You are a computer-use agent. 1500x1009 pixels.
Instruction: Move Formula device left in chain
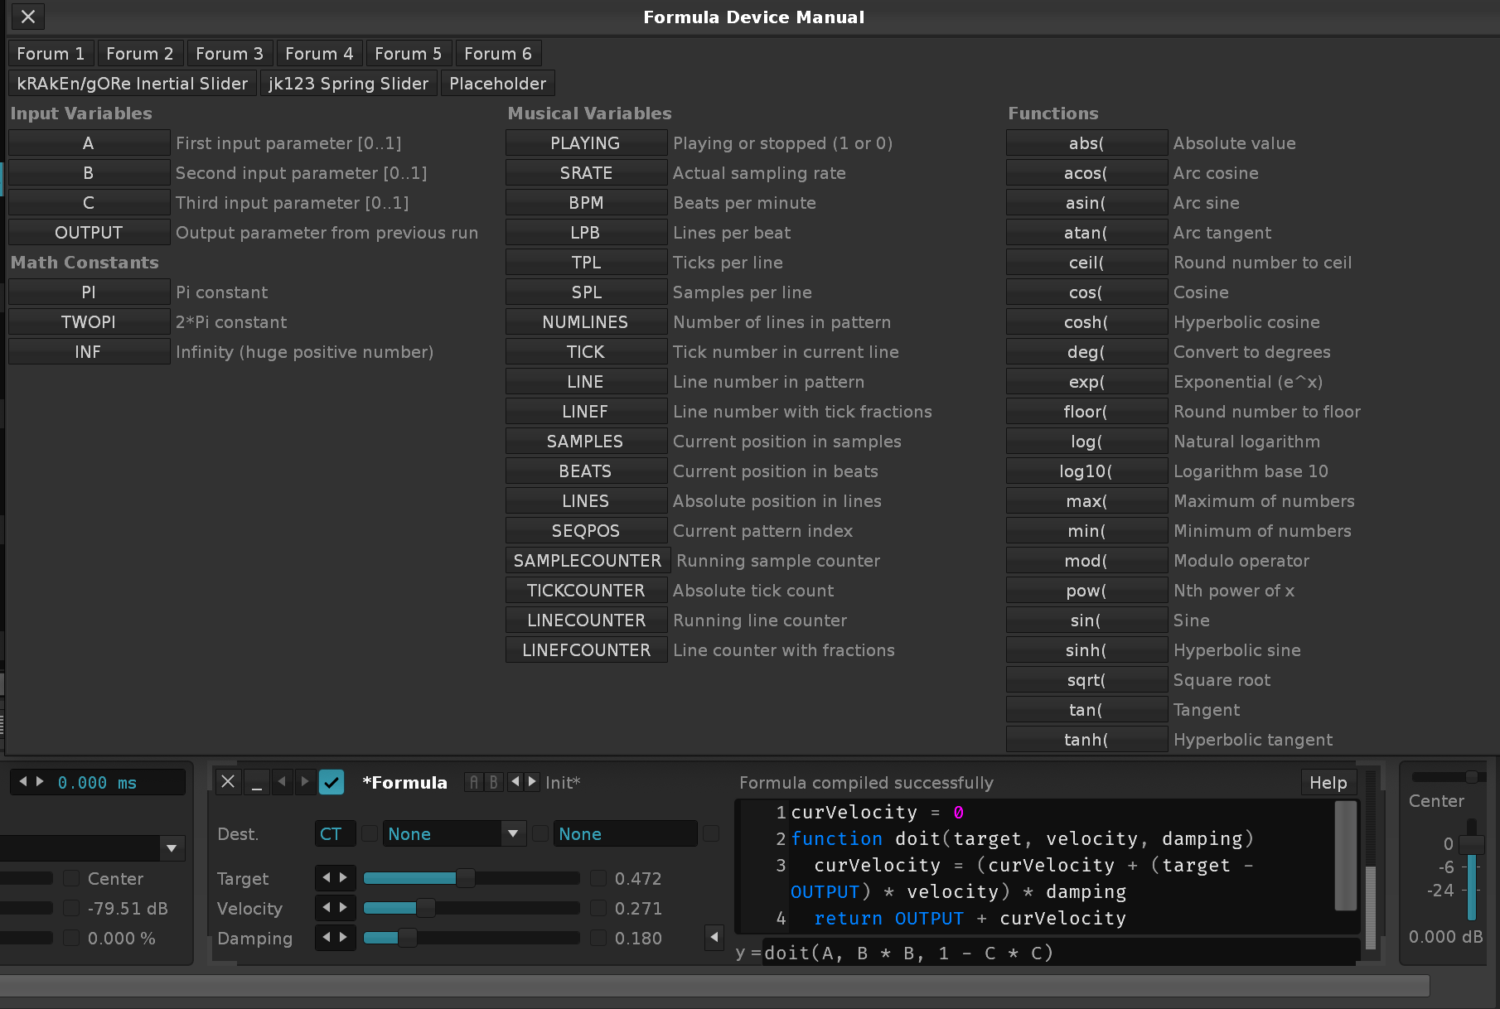(283, 782)
